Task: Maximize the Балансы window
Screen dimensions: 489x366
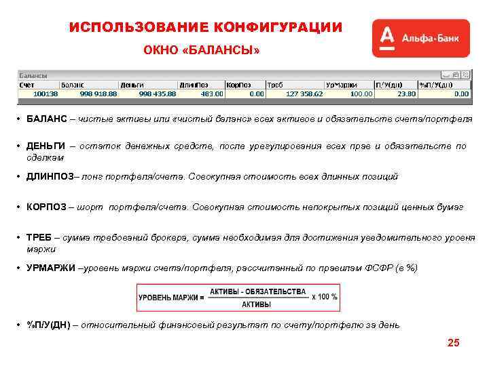Action: (x=456, y=75)
